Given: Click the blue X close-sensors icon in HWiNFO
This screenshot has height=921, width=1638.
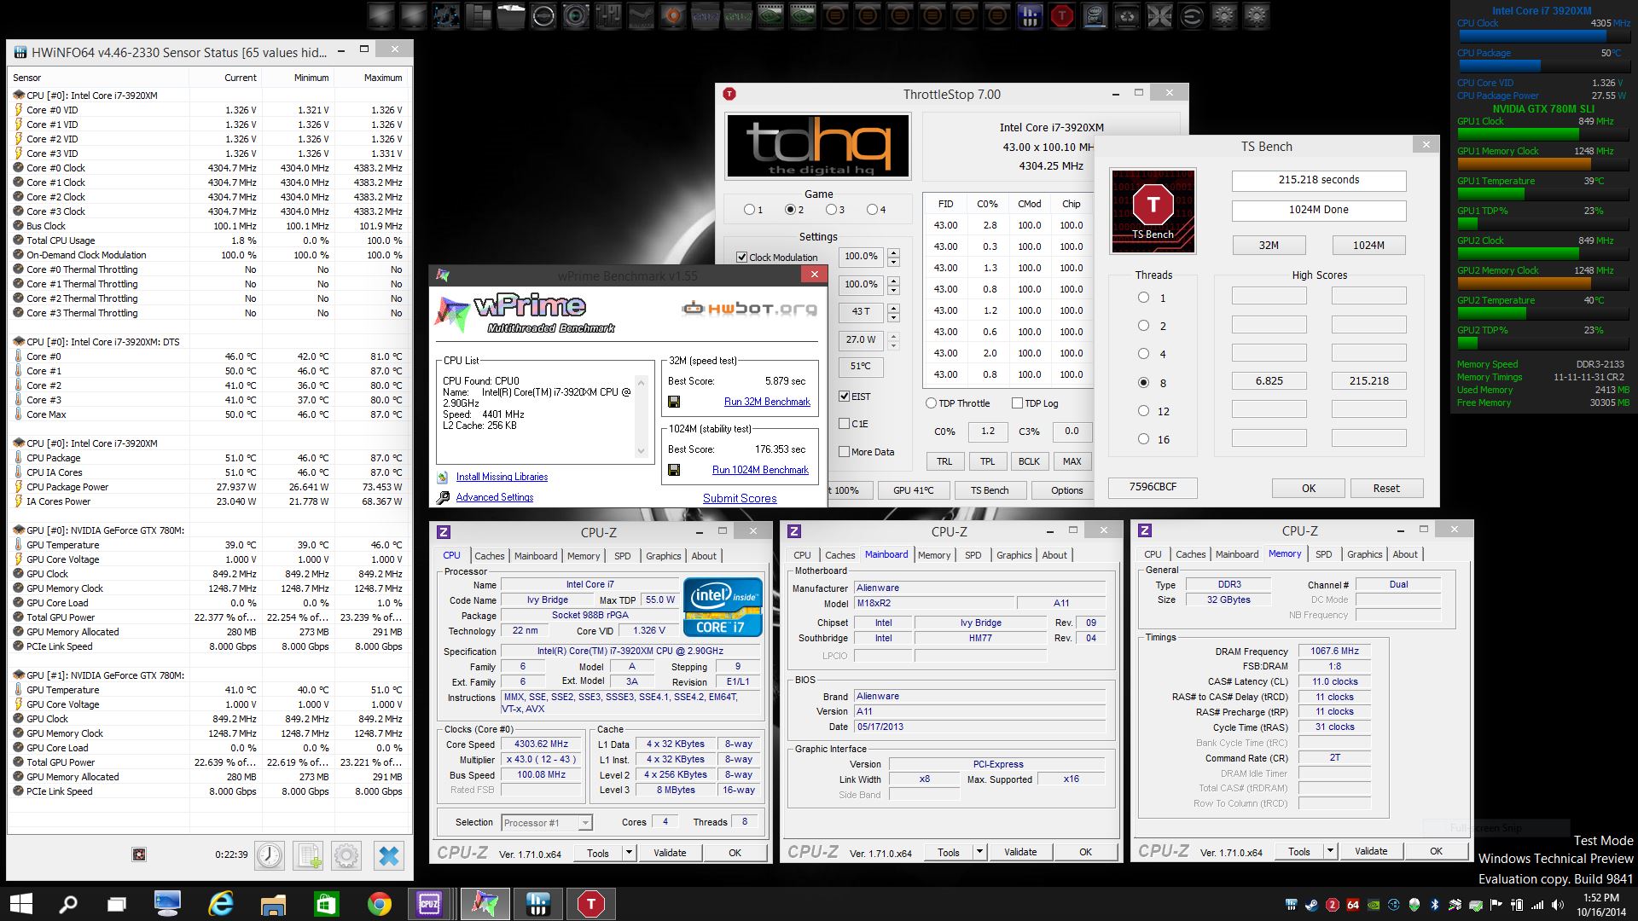Looking at the screenshot, I should (388, 854).
